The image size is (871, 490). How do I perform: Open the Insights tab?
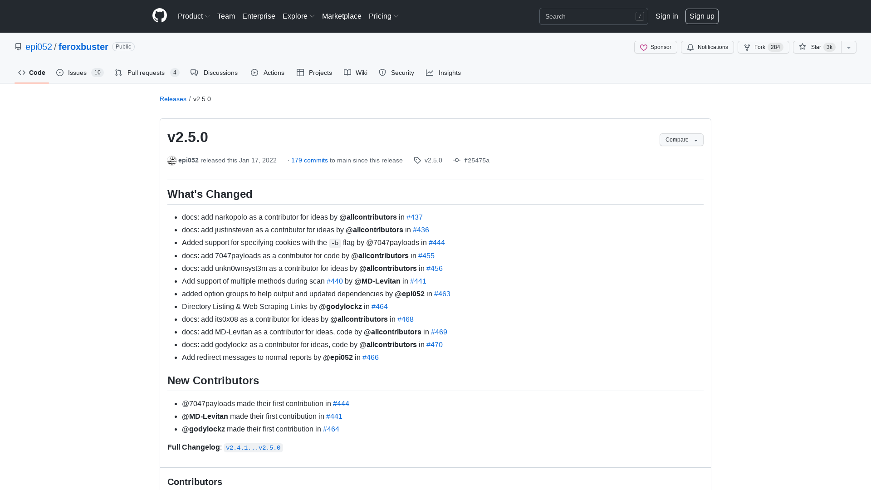point(443,73)
